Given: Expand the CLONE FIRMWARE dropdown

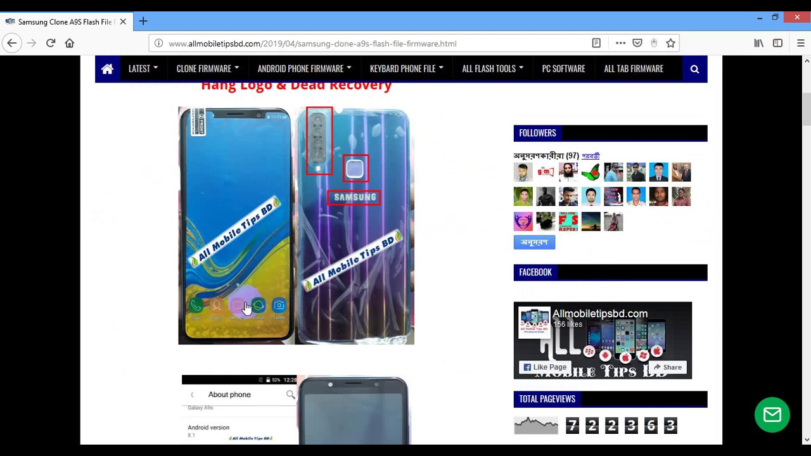Looking at the screenshot, I should click(208, 68).
